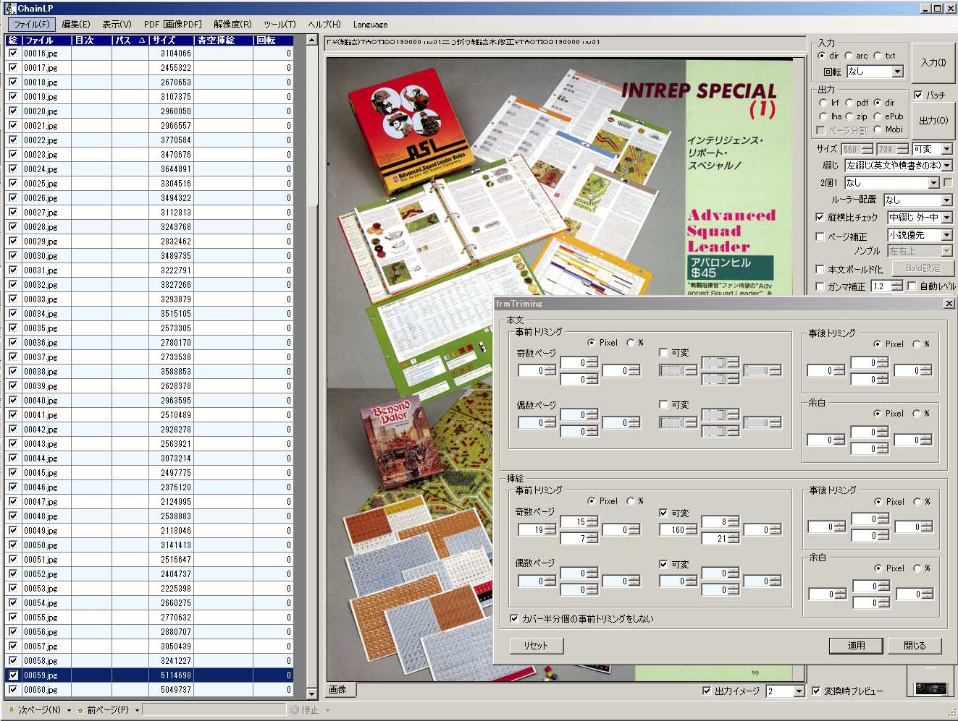
Task: Select the 00036.jpg file row
Action: pos(149,342)
